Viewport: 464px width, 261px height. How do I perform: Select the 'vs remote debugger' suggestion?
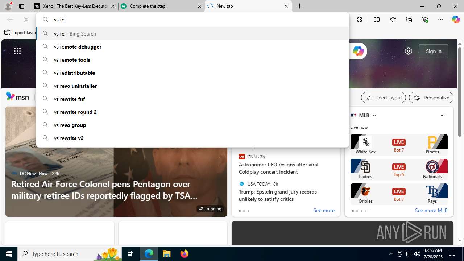pyautogui.click(x=192, y=47)
